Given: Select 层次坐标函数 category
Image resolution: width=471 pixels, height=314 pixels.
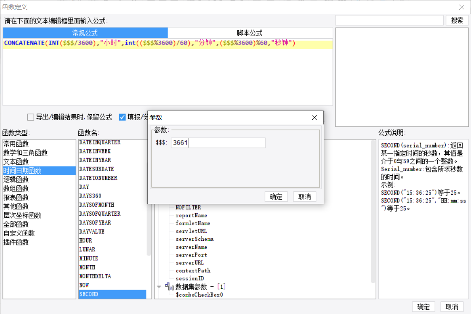Looking at the screenshot, I should click(39, 215).
